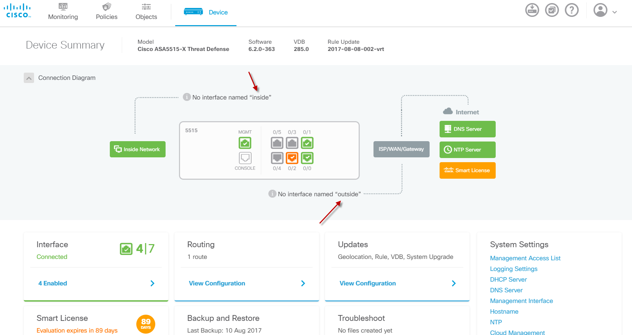Screen dimensions: 632x335
Task: Select the orange 0/2 interface port
Action: [x=292, y=158]
